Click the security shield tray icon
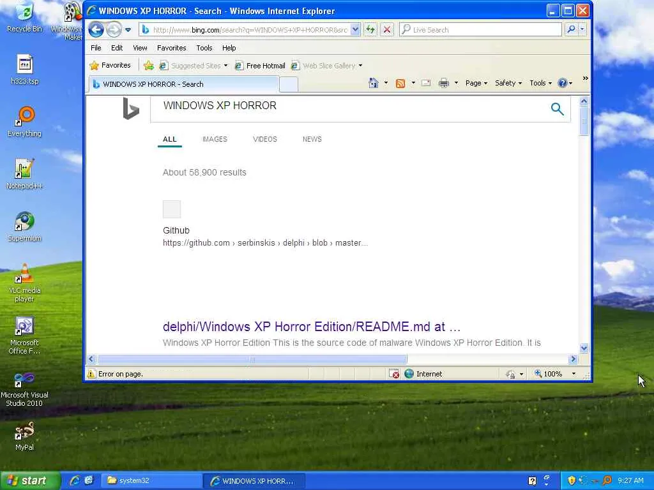 coord(572,480)
